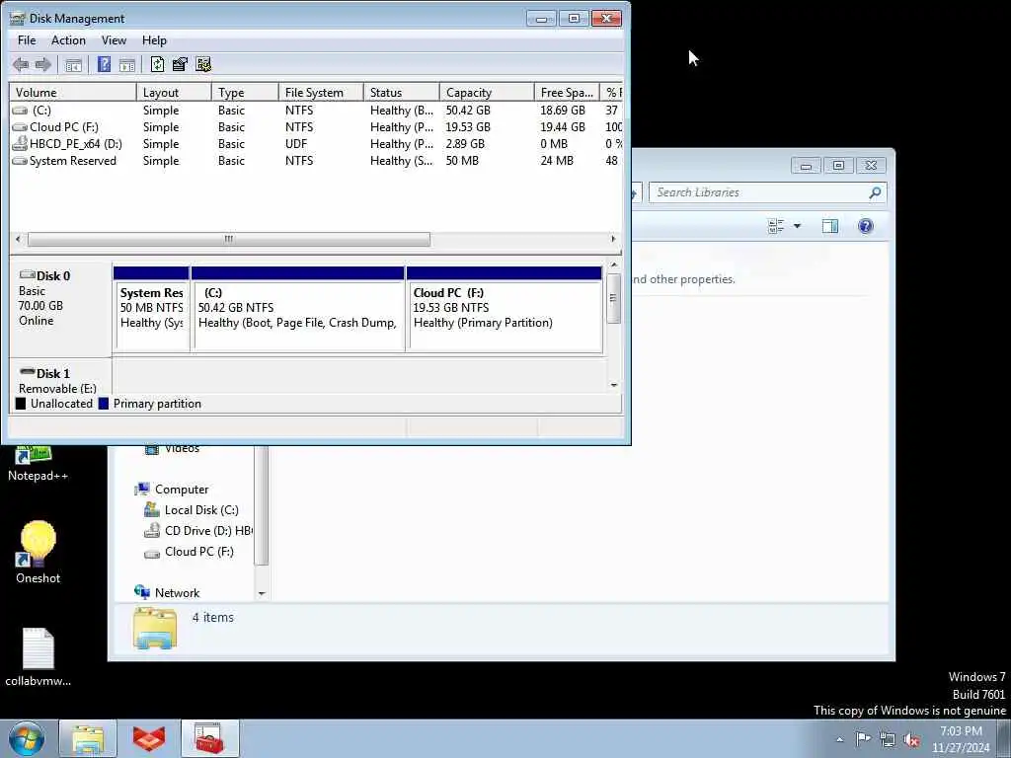Click the red toolbox taskbar icon
The height and width of the screenshot is (758, 1011).
pos(209,738)
